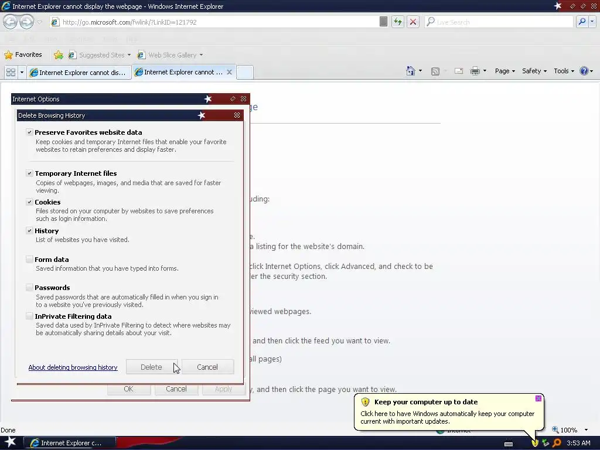
Task: Click the Print icon
Action: tap(475, 71)
